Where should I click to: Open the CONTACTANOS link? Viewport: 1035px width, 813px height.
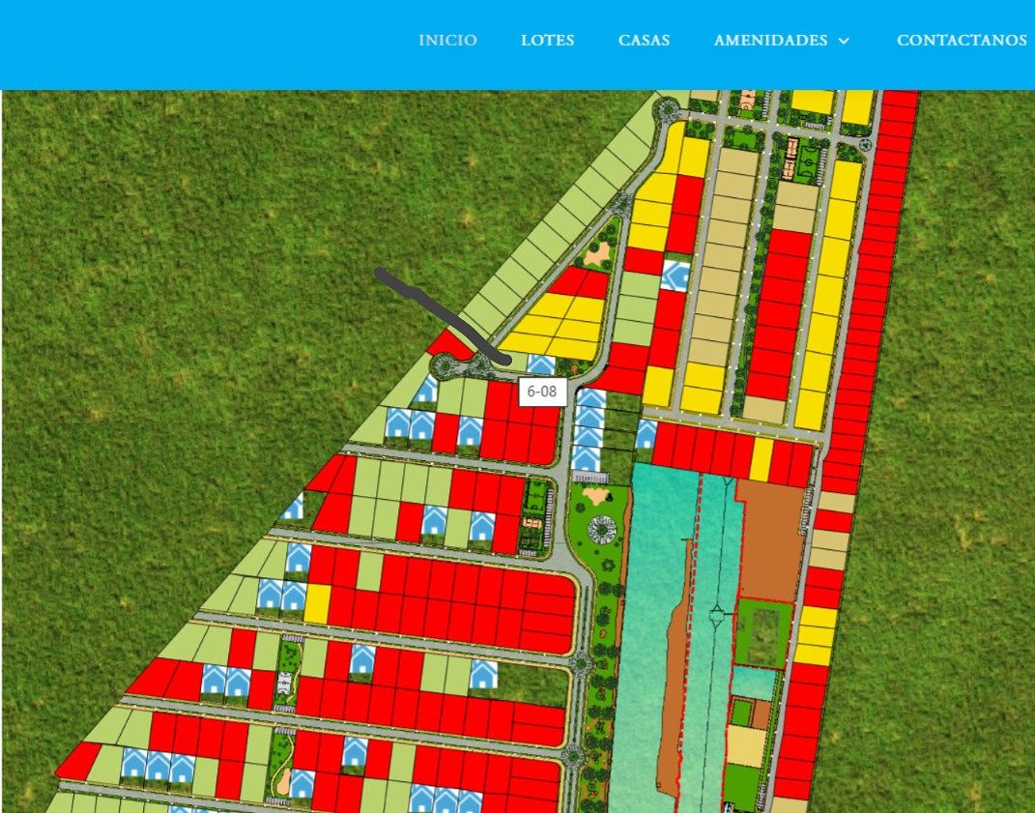pyautogui.click(x=961, y=41)
